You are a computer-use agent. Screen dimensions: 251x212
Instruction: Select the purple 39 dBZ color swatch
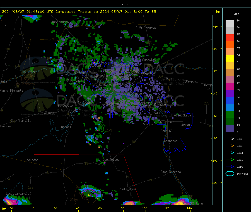point(230,94)
